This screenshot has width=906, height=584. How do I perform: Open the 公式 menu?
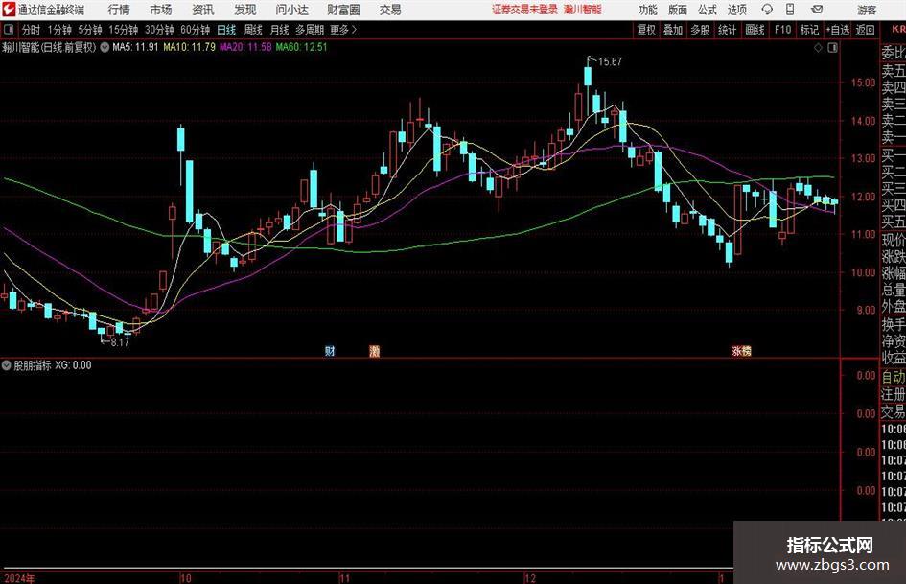tap(708, 10)
